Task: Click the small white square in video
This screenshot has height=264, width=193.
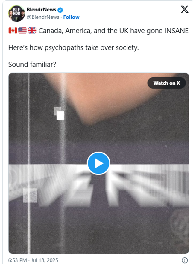Action: (60, 115)
